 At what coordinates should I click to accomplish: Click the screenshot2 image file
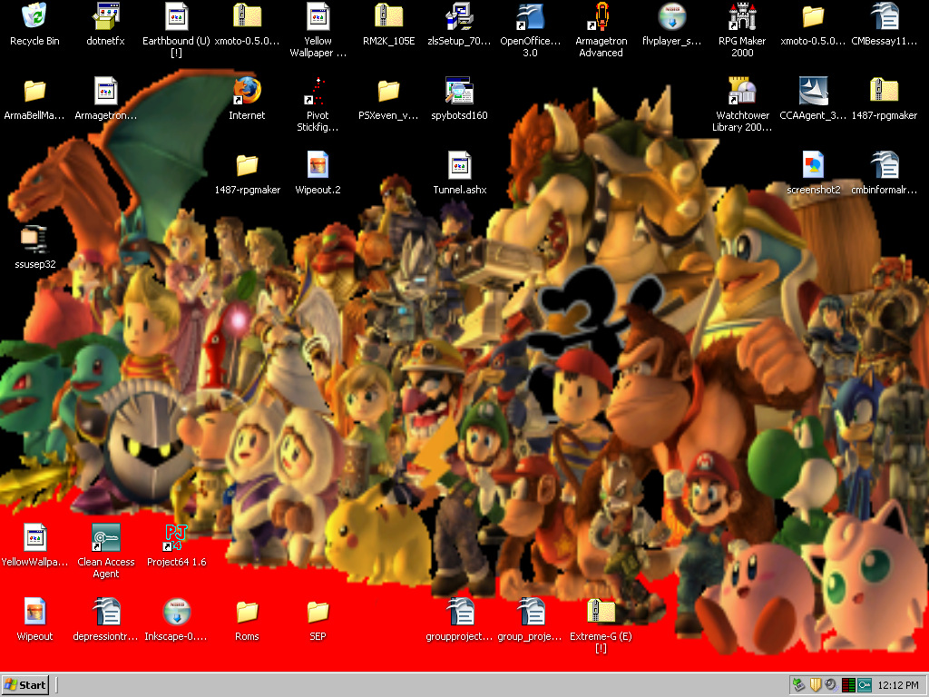coord(813,165)
